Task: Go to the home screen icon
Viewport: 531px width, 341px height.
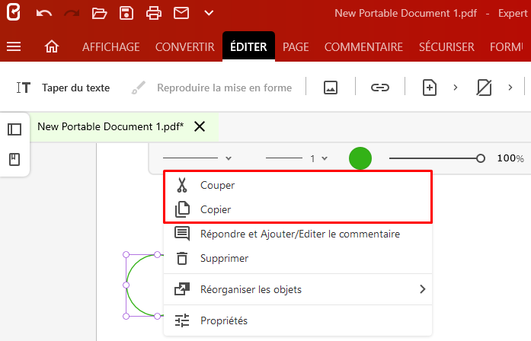Action: [52, 47]
